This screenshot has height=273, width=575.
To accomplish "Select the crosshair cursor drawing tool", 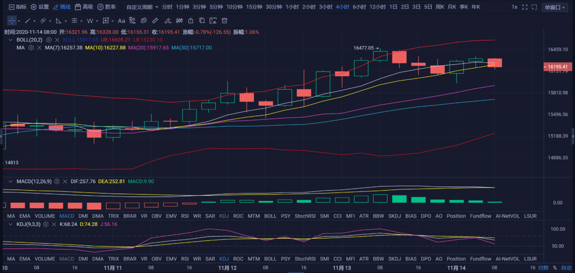I will [12, 21].
